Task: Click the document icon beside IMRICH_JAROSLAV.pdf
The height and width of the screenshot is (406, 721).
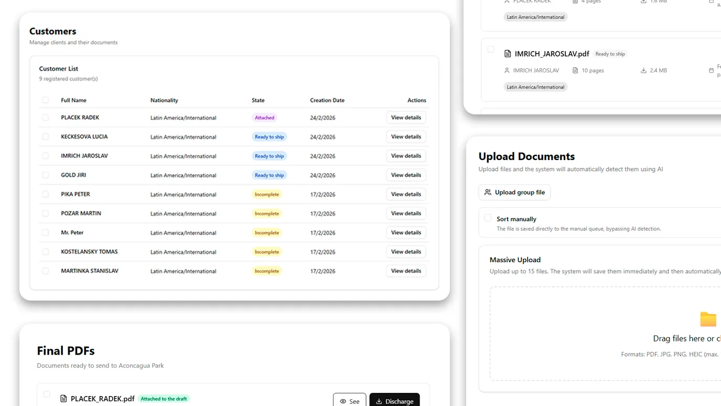Action: pos(508,54)
